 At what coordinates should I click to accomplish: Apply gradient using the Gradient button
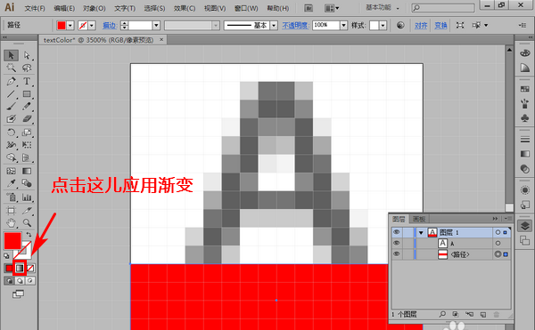tap(20, 269)
